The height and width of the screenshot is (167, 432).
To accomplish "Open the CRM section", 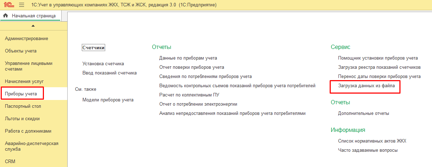I will click(x=10, y=161).
